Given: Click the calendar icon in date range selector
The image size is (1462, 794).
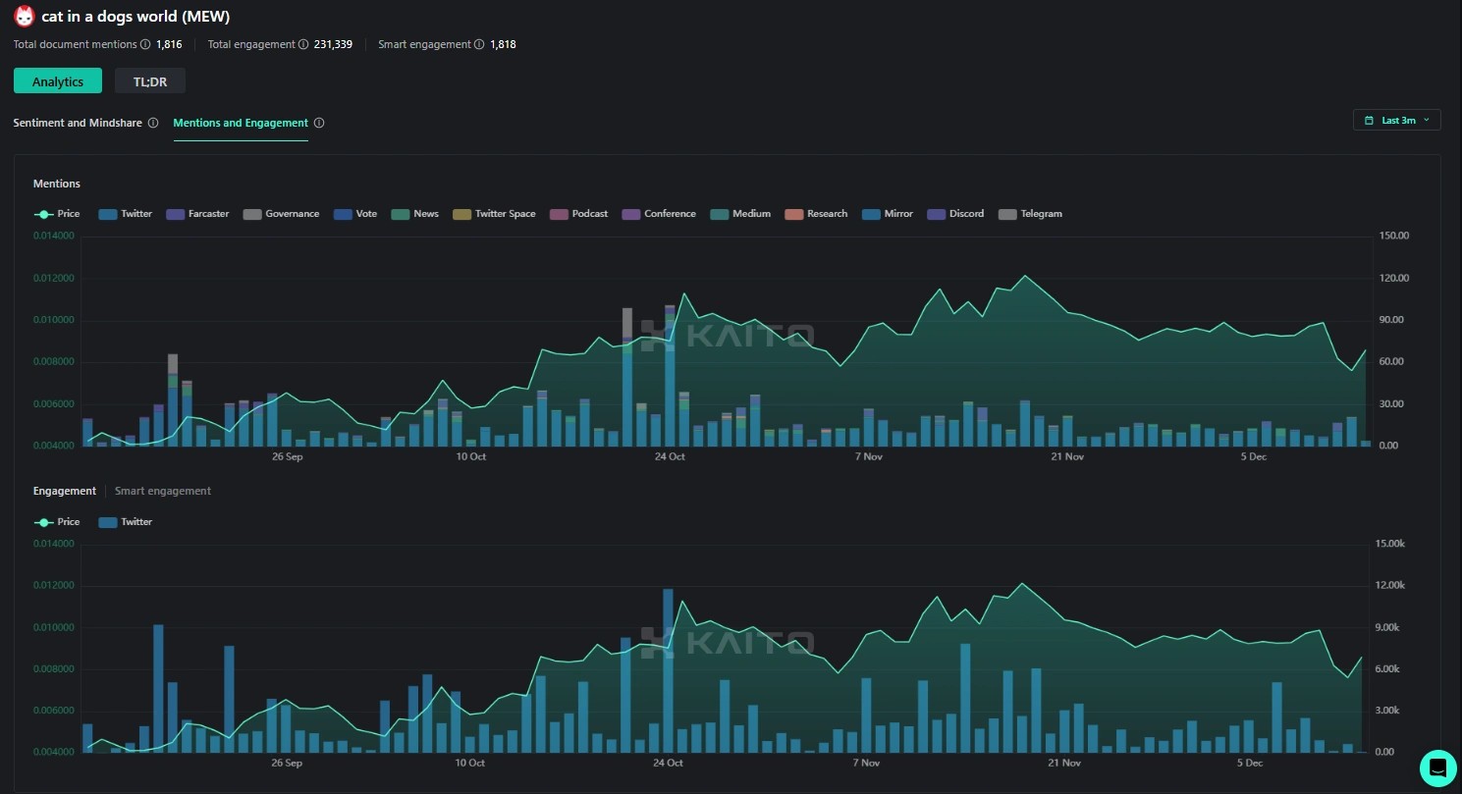Looking at the screenshot, I should [1370, 120].
